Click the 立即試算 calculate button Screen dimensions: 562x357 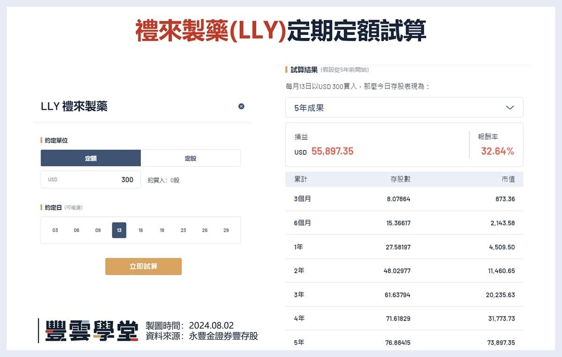(143, 266)
